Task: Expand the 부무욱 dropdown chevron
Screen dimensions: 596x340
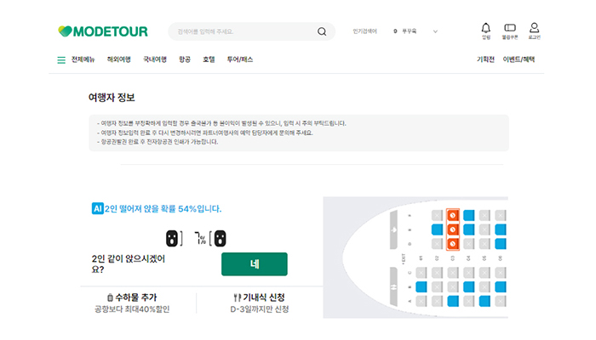Action: [x=435, y=31]
